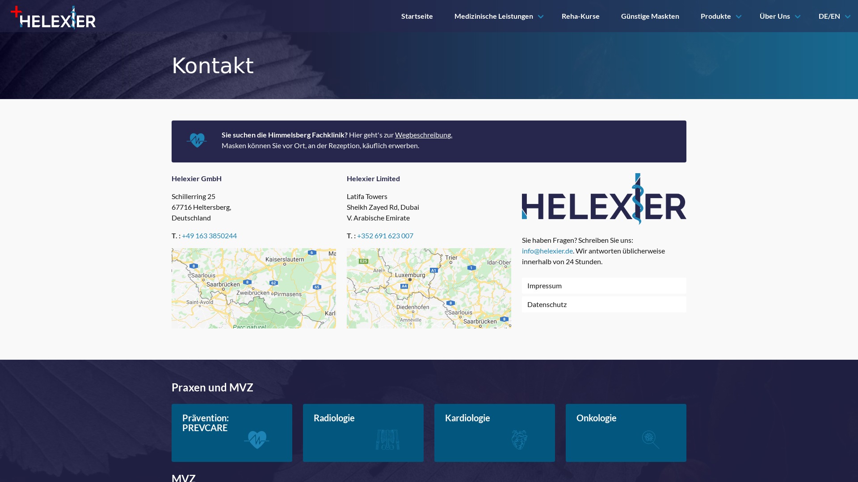Screen dimensions: 858x482
Task: Click the heartbeat icon in info banner
Action: coord(197,140)
